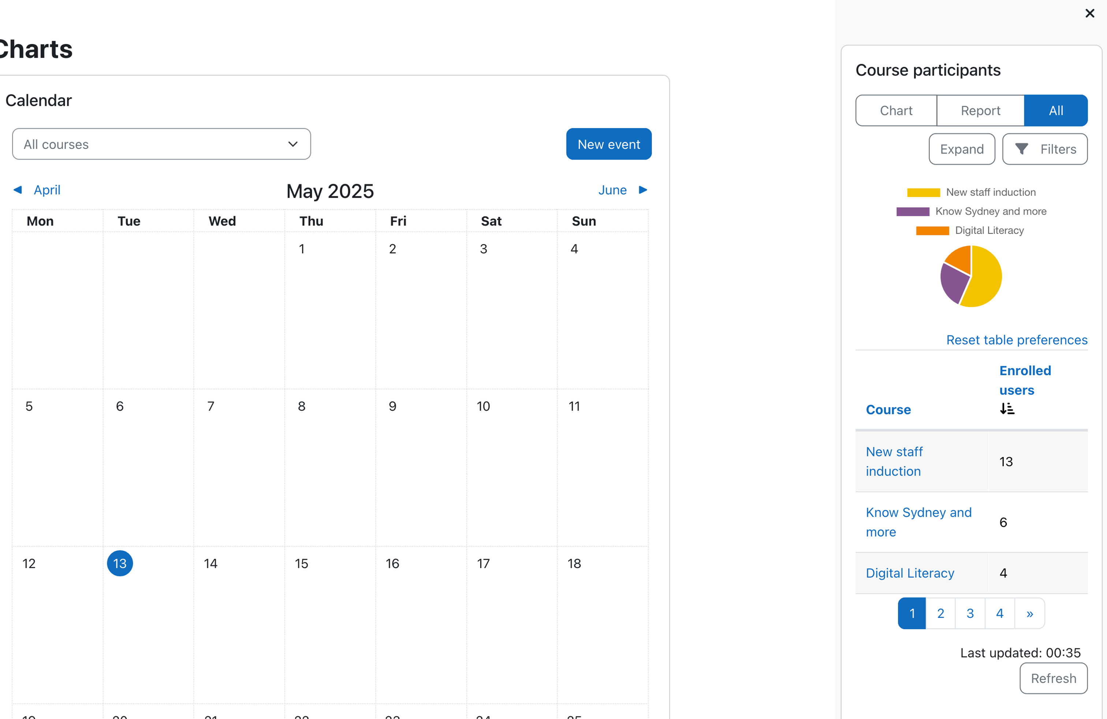Viewport: 1107px width, 719px height.
Task: Close the side drawer with X icon
Action: tap(1089, 14)
